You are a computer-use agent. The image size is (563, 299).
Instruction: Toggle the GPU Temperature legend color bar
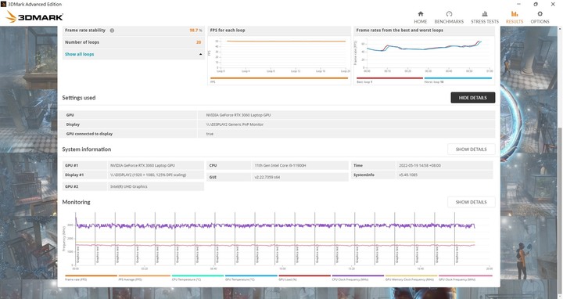pos(251,276)
